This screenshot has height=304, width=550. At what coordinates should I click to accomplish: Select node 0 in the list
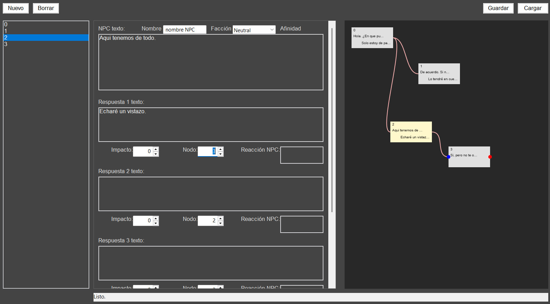point(46,25)
